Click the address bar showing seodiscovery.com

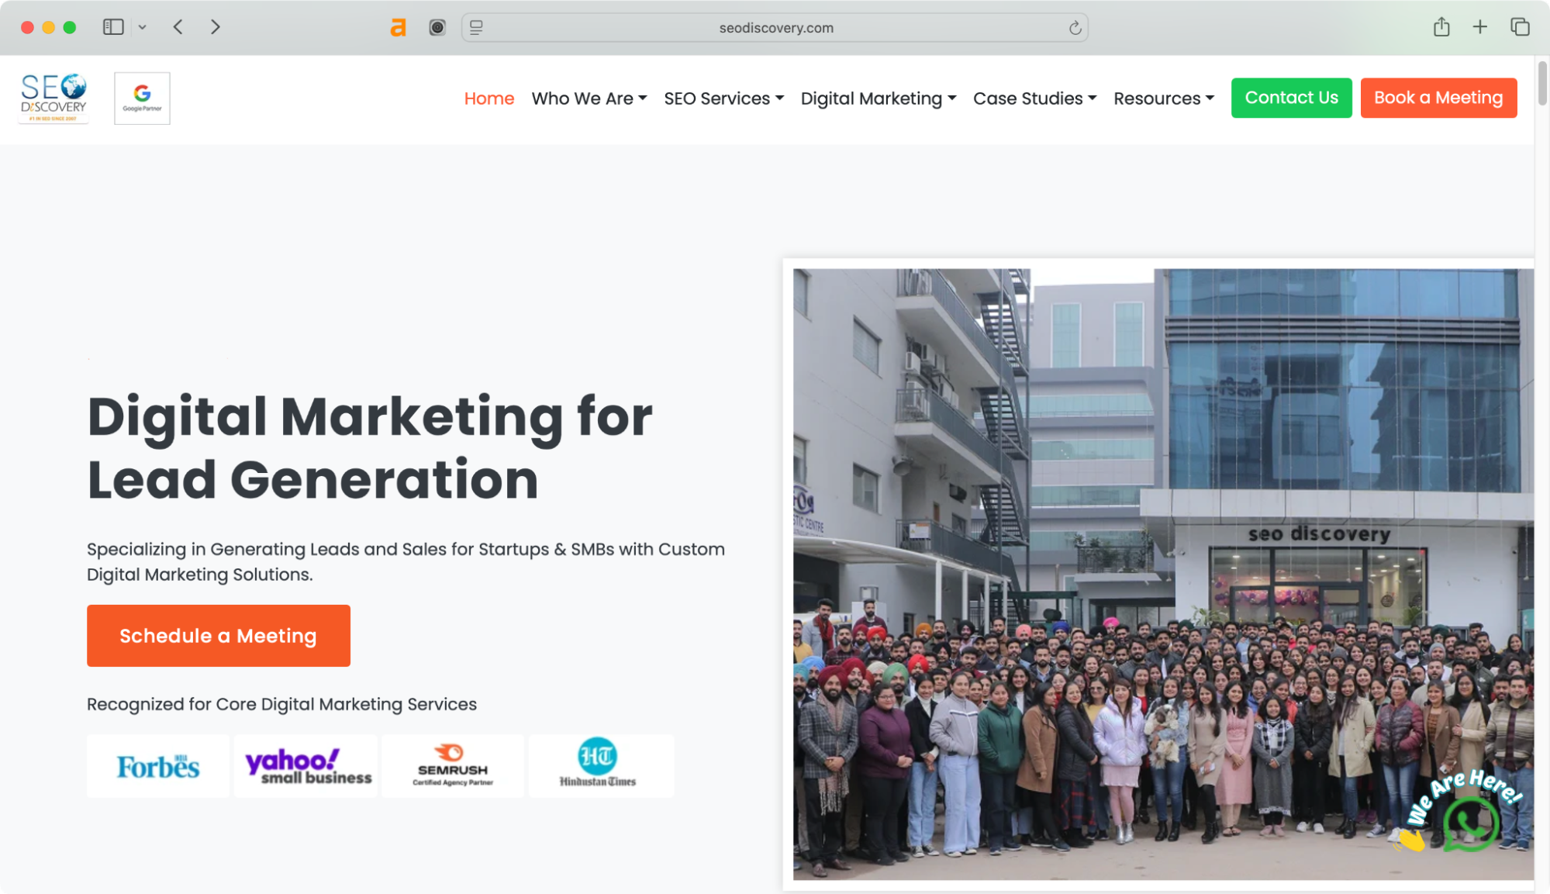tap(775, 27)
